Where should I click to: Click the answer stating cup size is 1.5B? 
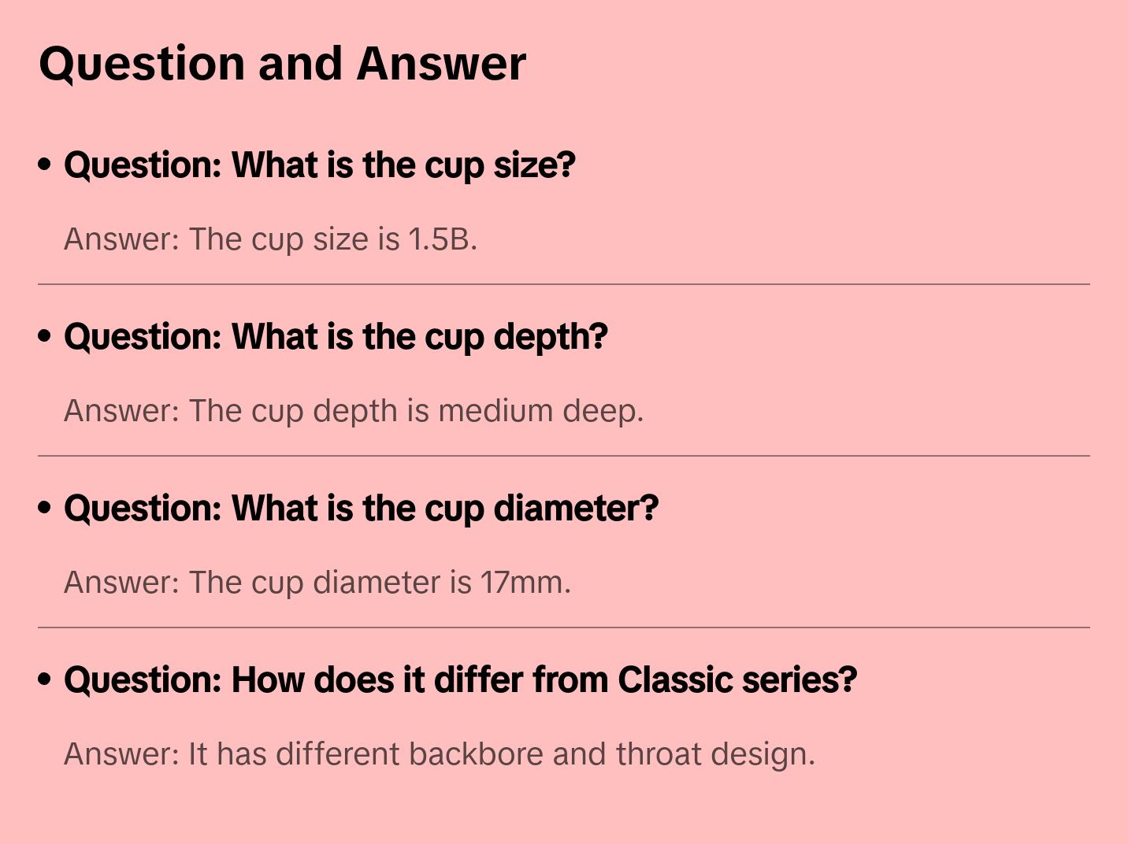[270, 239]
